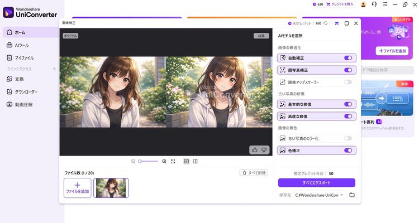Open the 保存先 save path dropdown
This screenshot has height=223, width=419.
pos(320,195)
